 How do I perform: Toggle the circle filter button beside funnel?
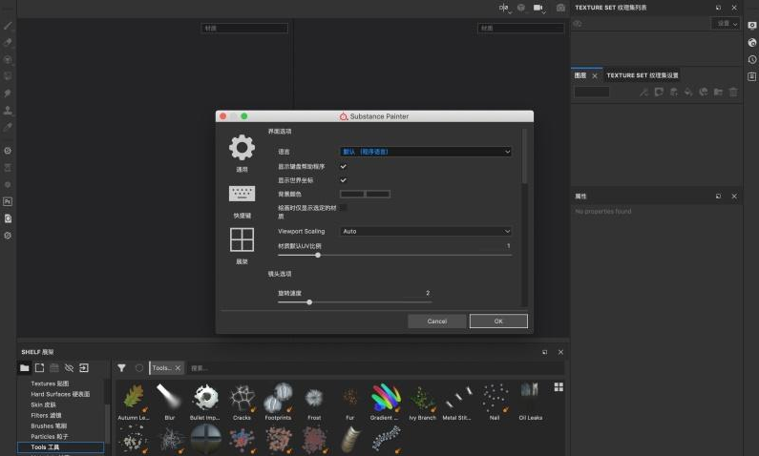click(139, 368)
